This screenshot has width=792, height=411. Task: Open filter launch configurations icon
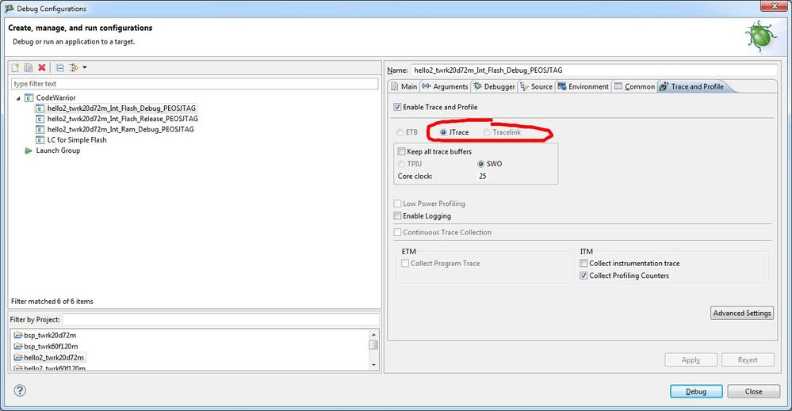coord(74,67)
